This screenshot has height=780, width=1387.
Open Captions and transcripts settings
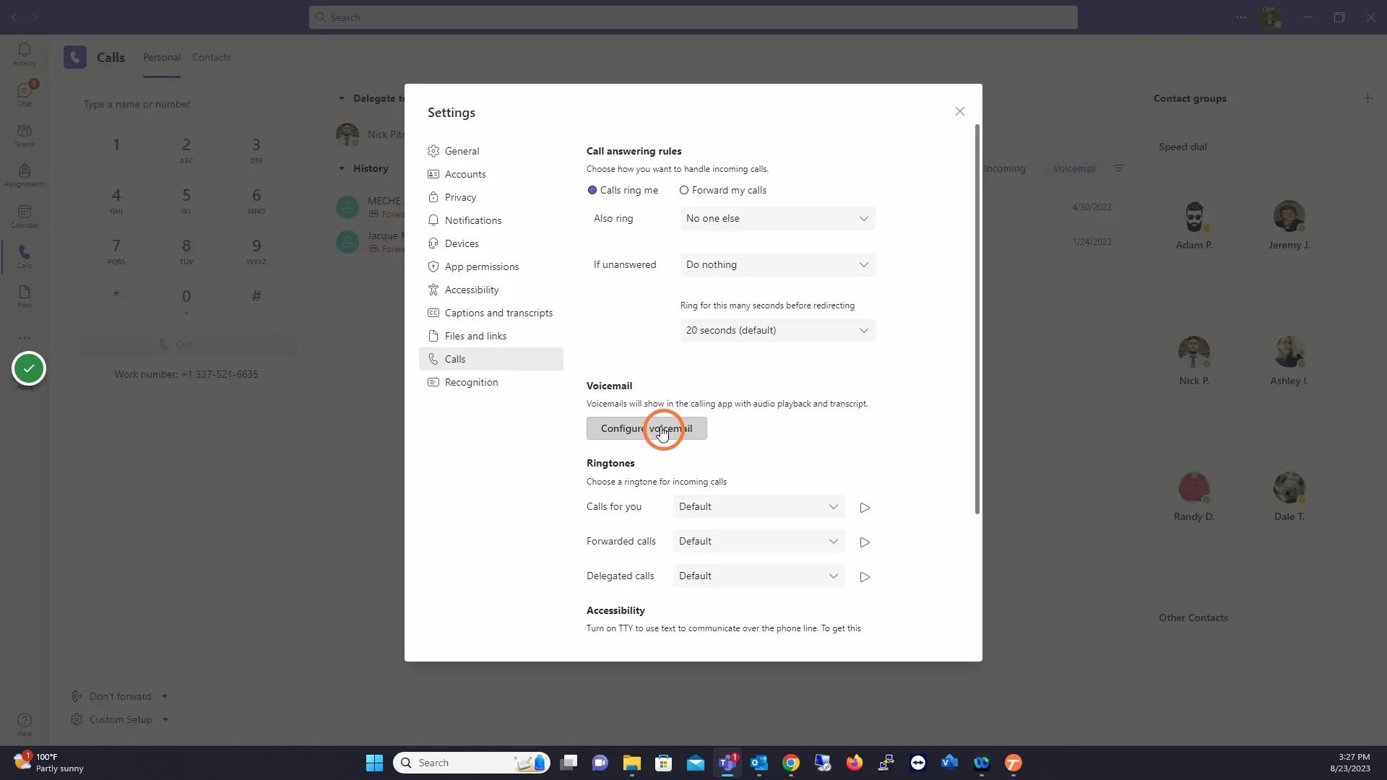[x=491, y=313]
